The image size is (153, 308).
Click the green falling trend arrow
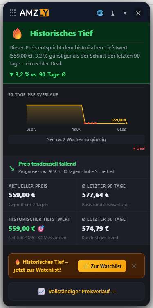tap(12, 168)
